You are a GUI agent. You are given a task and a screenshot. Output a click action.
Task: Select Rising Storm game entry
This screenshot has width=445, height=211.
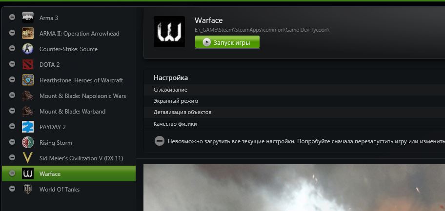(69, 142)
